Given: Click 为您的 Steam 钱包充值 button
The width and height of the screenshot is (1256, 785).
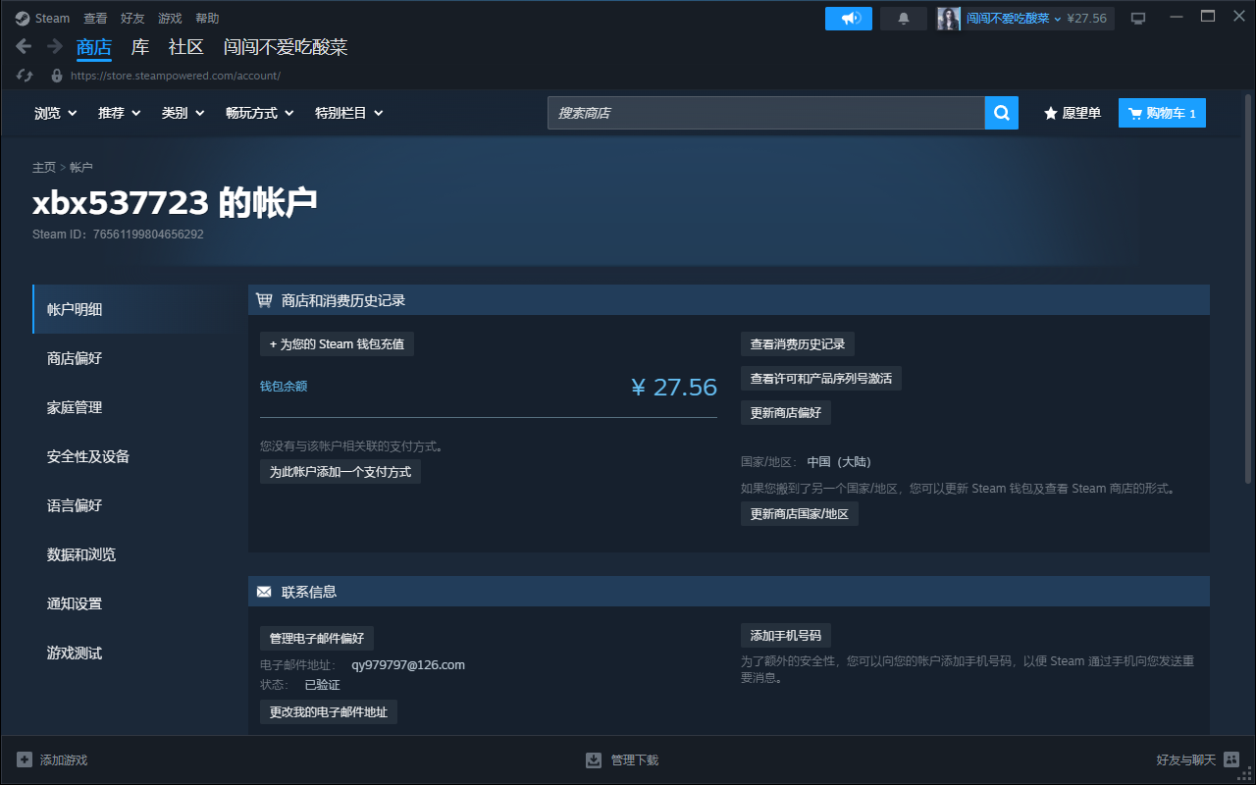Looking at the screenshot, I should point(337,344).
